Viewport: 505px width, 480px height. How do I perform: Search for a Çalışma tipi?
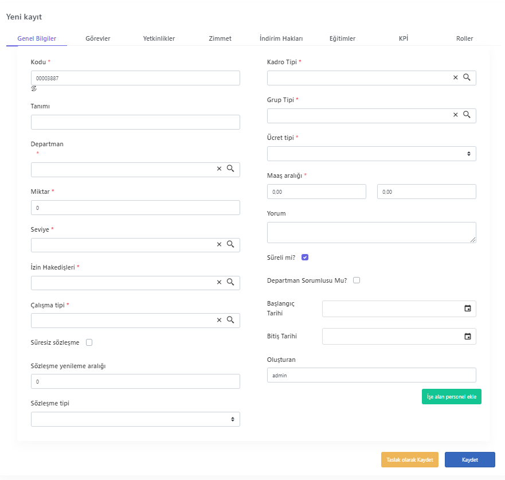point(230,320)
